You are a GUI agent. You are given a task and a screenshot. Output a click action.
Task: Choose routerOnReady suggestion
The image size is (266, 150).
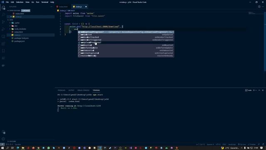126,56
